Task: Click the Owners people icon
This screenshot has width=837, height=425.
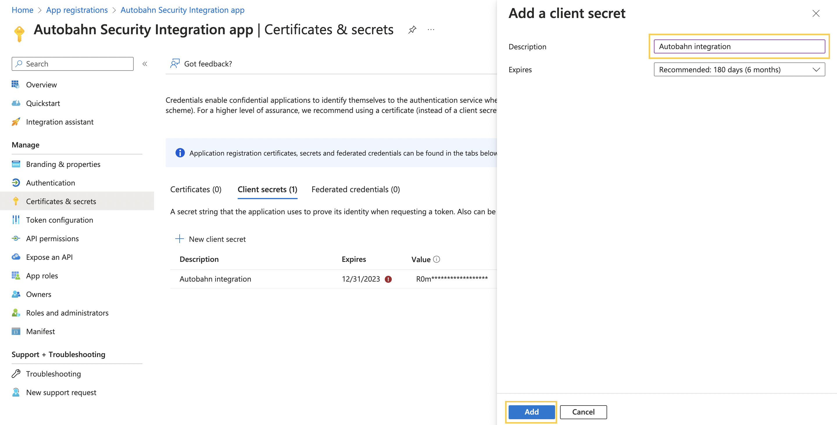Action: point(16,294)
